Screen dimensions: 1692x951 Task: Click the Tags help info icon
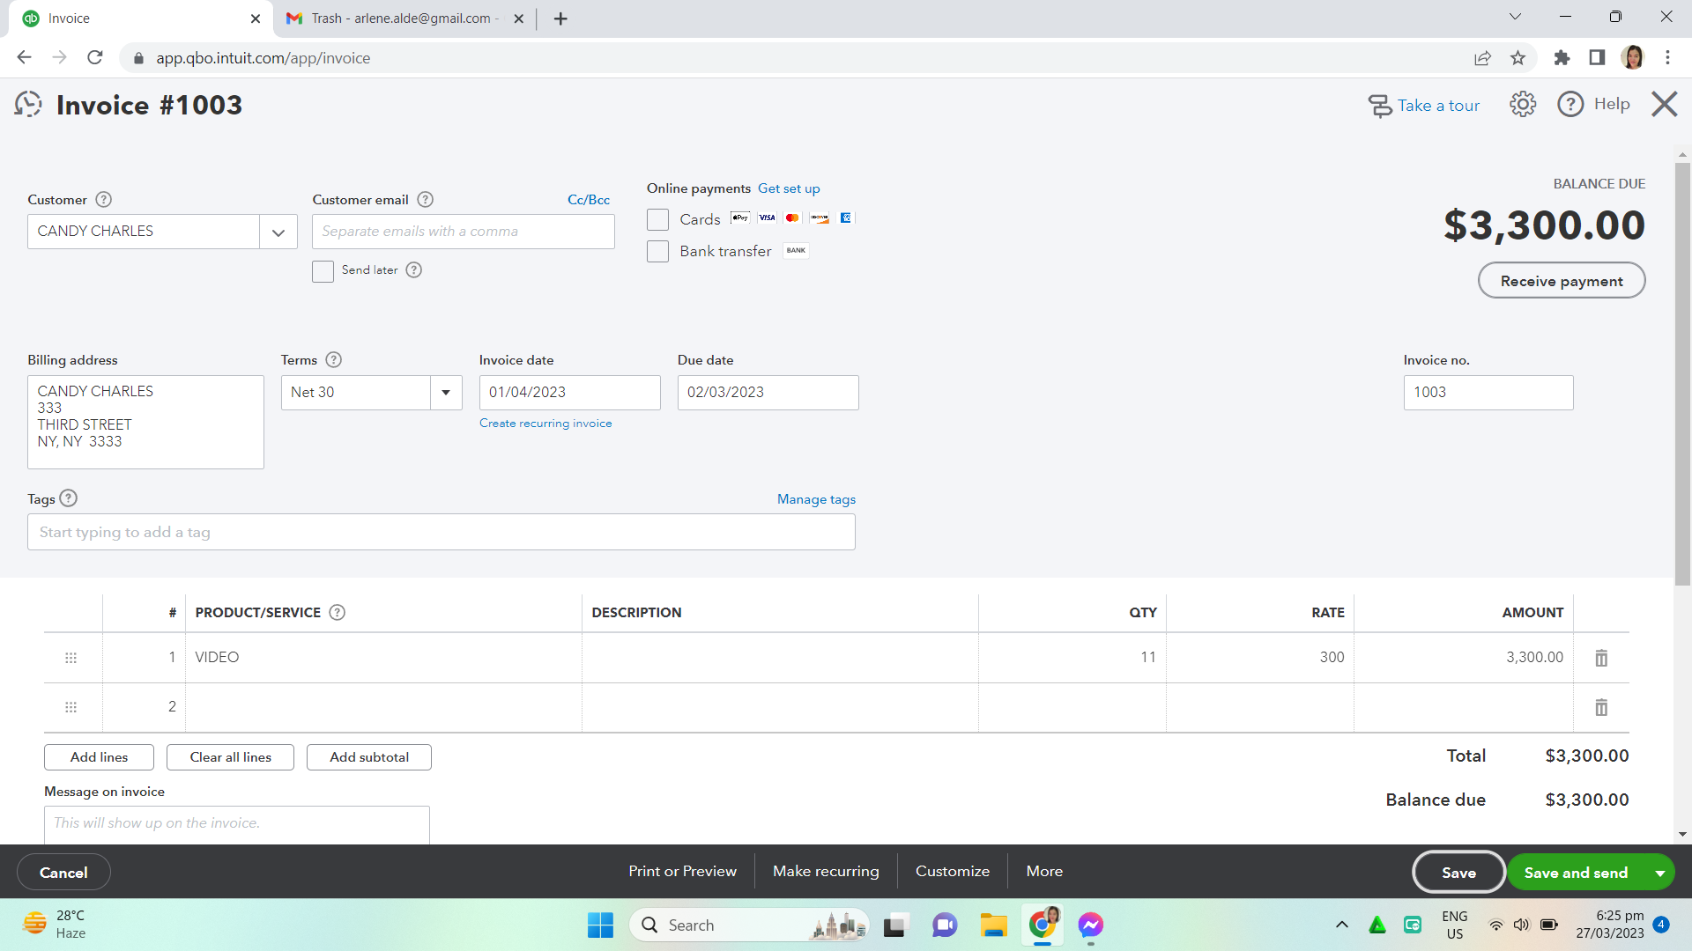pos(69,498)
